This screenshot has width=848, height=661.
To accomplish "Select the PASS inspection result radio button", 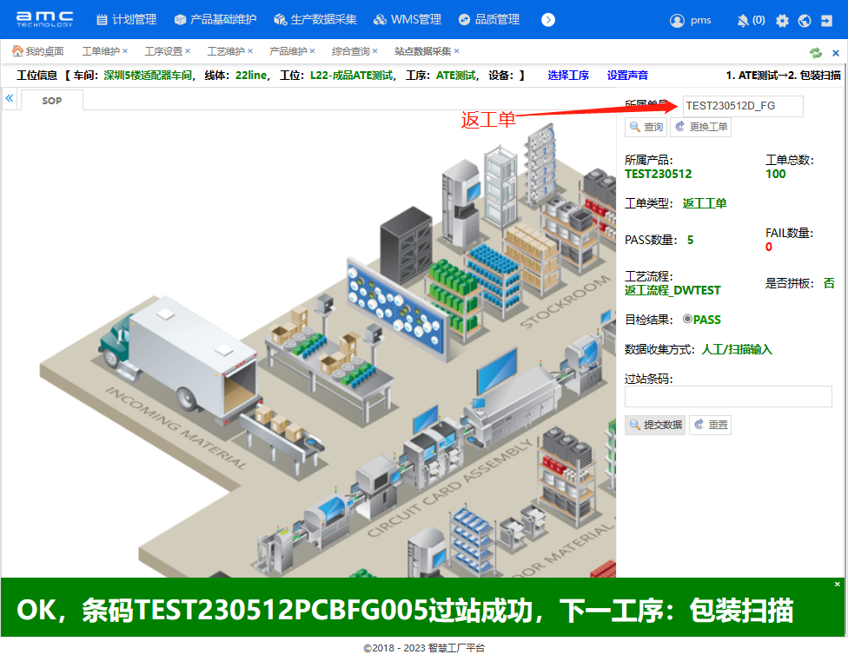I will (687, 319).
